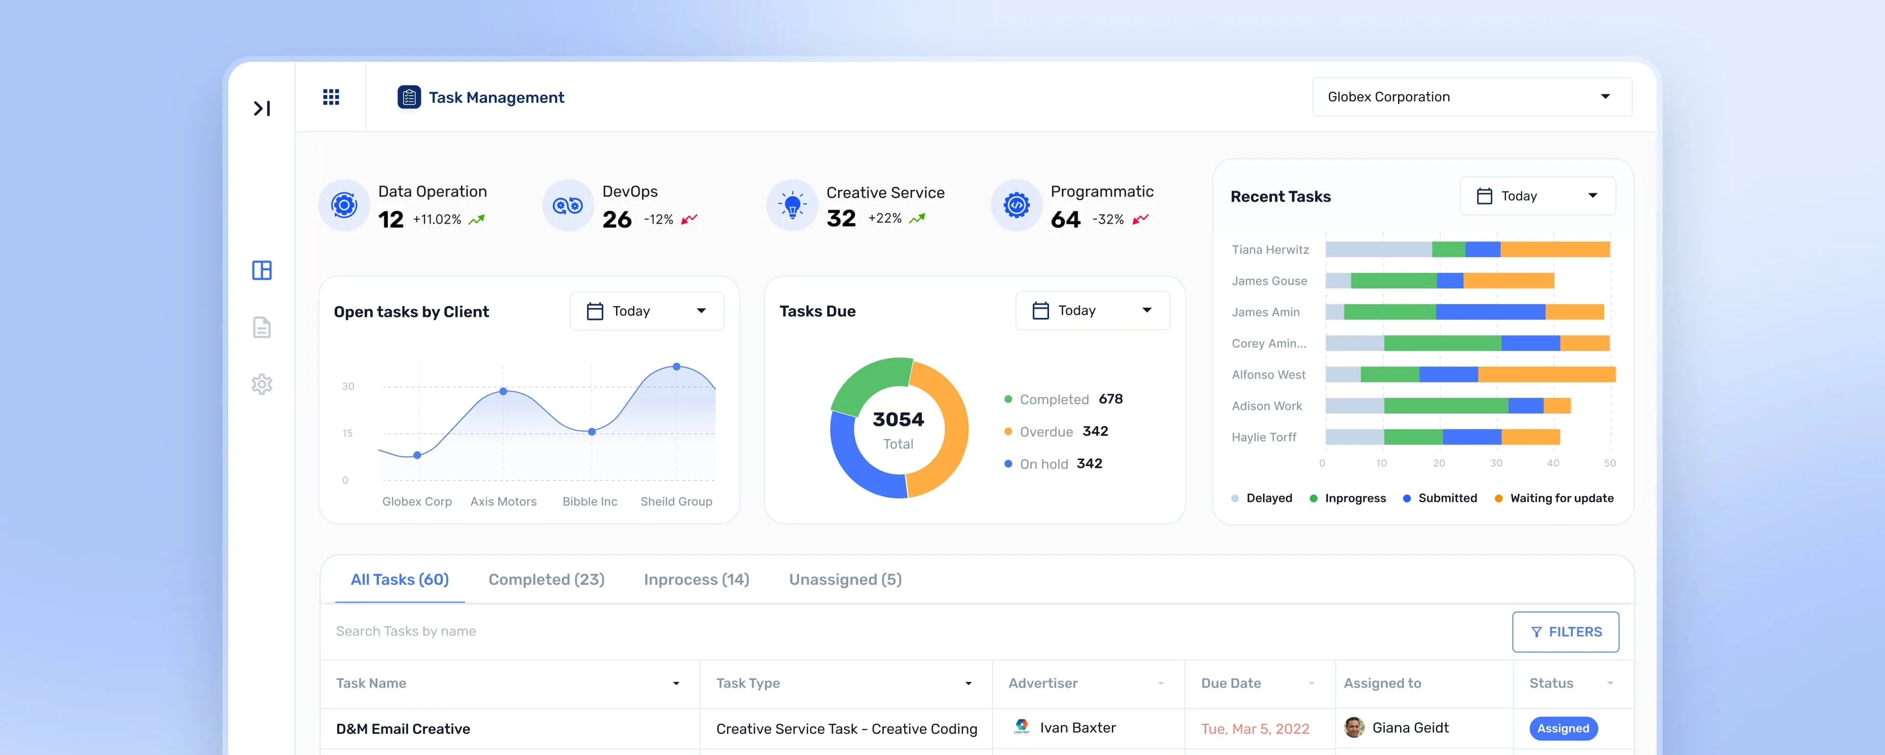Open the documents sidebar icon
Image resolution: width=1885 pixels, height=755 pixels.
coord(262,327)
